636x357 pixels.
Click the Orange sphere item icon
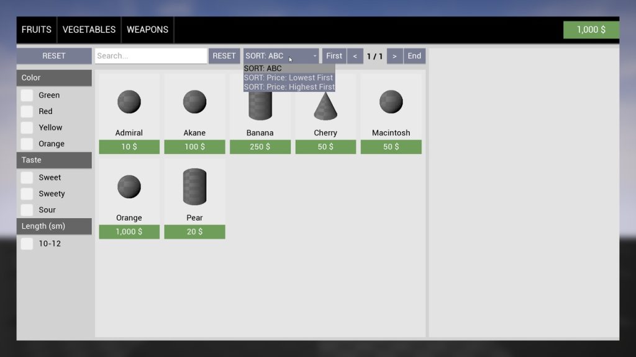click(x=129, y=187)
